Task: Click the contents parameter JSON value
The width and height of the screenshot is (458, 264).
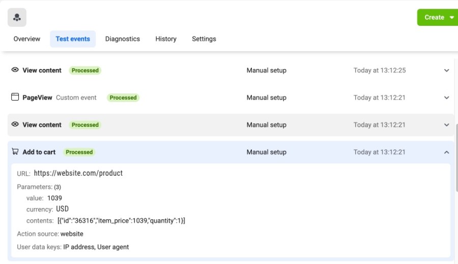Action: 121,221
